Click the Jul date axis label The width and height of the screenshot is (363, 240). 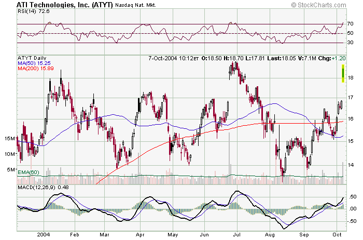pos(237,235)
